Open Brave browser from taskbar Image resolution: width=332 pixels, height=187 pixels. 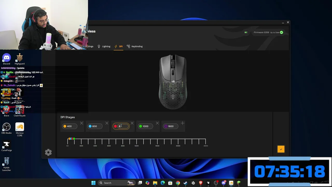tap(200, 183)
